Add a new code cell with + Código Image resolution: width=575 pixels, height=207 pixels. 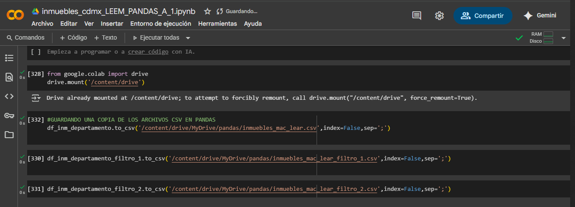tap(73, 38)
